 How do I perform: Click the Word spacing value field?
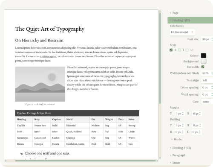[207, 94]
